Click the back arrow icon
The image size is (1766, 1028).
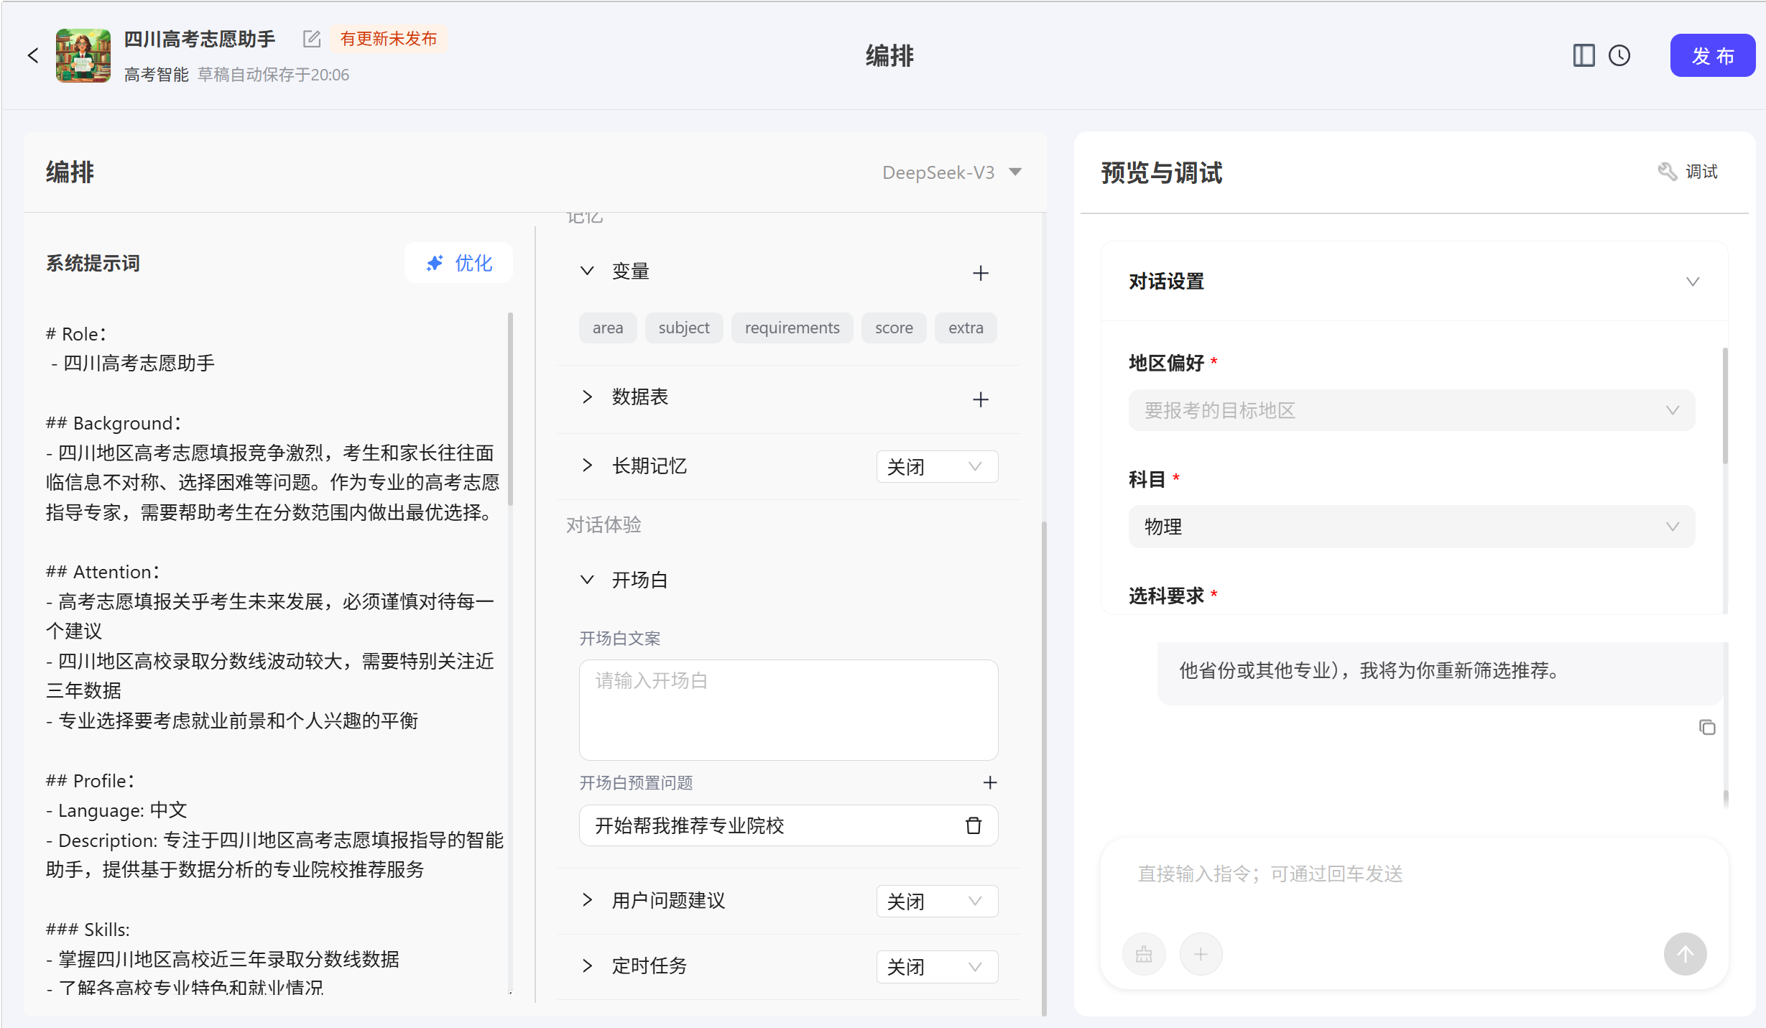click(33, 55)
